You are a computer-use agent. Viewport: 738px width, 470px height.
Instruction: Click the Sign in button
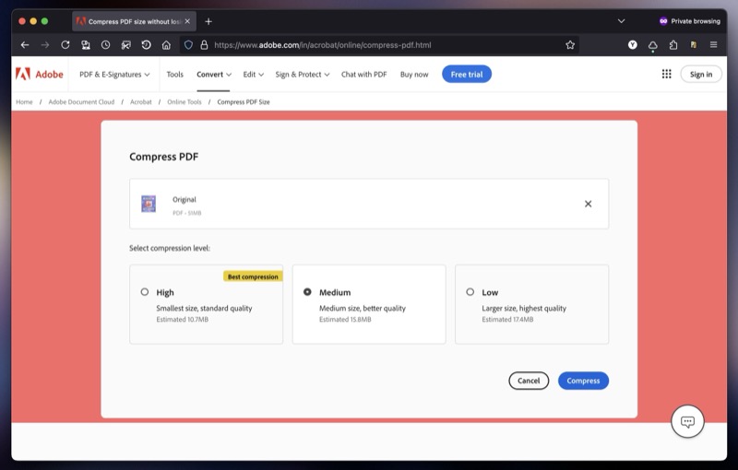pos(701,75)
